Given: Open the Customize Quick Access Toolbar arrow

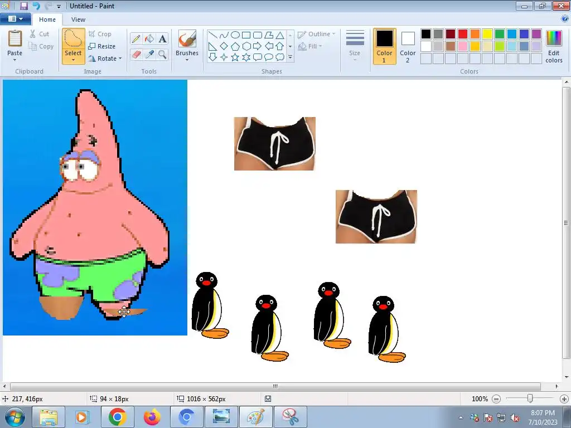Looking at the screenshot, I should tap(59, 6).
